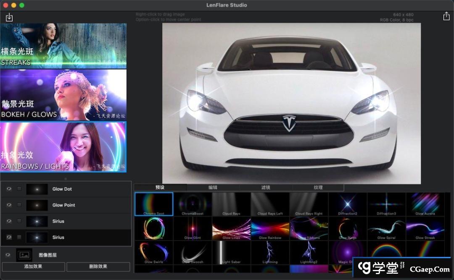Select the Glow Rainbow preset

pos(270,228)
